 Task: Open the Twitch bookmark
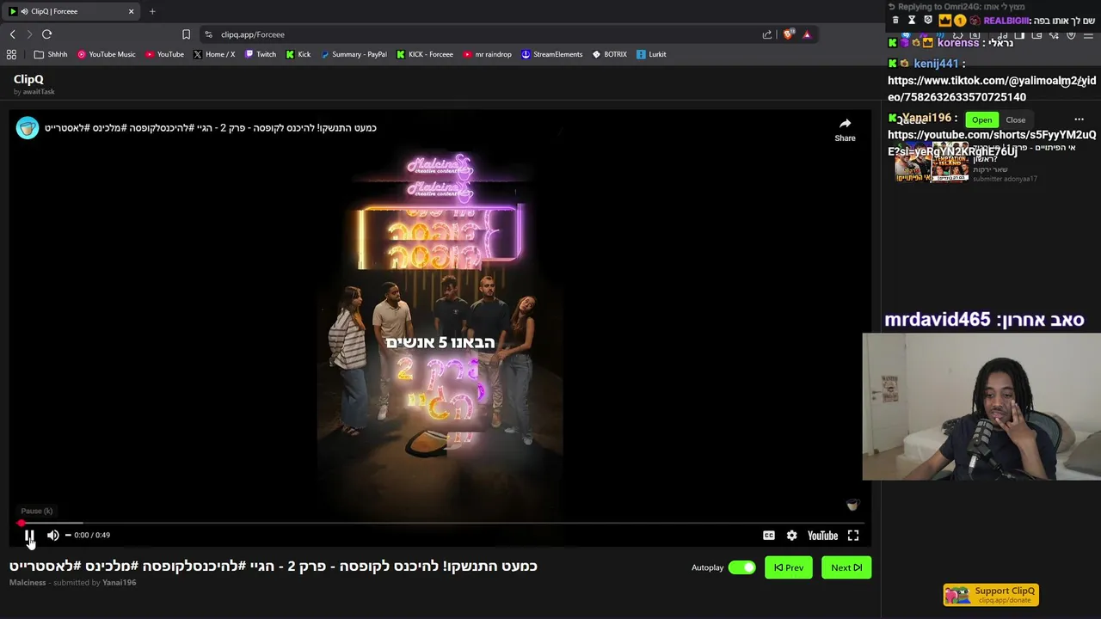(261, 54)
